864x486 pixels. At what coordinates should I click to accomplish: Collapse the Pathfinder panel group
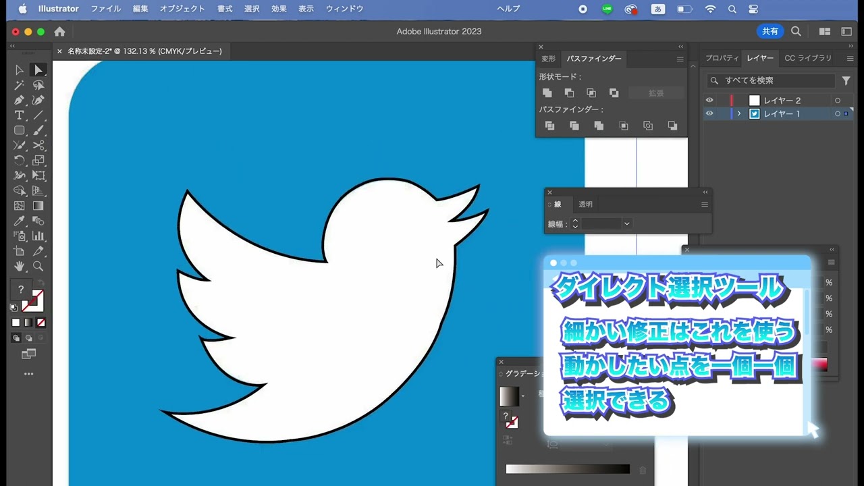click(x=680, y=47)
